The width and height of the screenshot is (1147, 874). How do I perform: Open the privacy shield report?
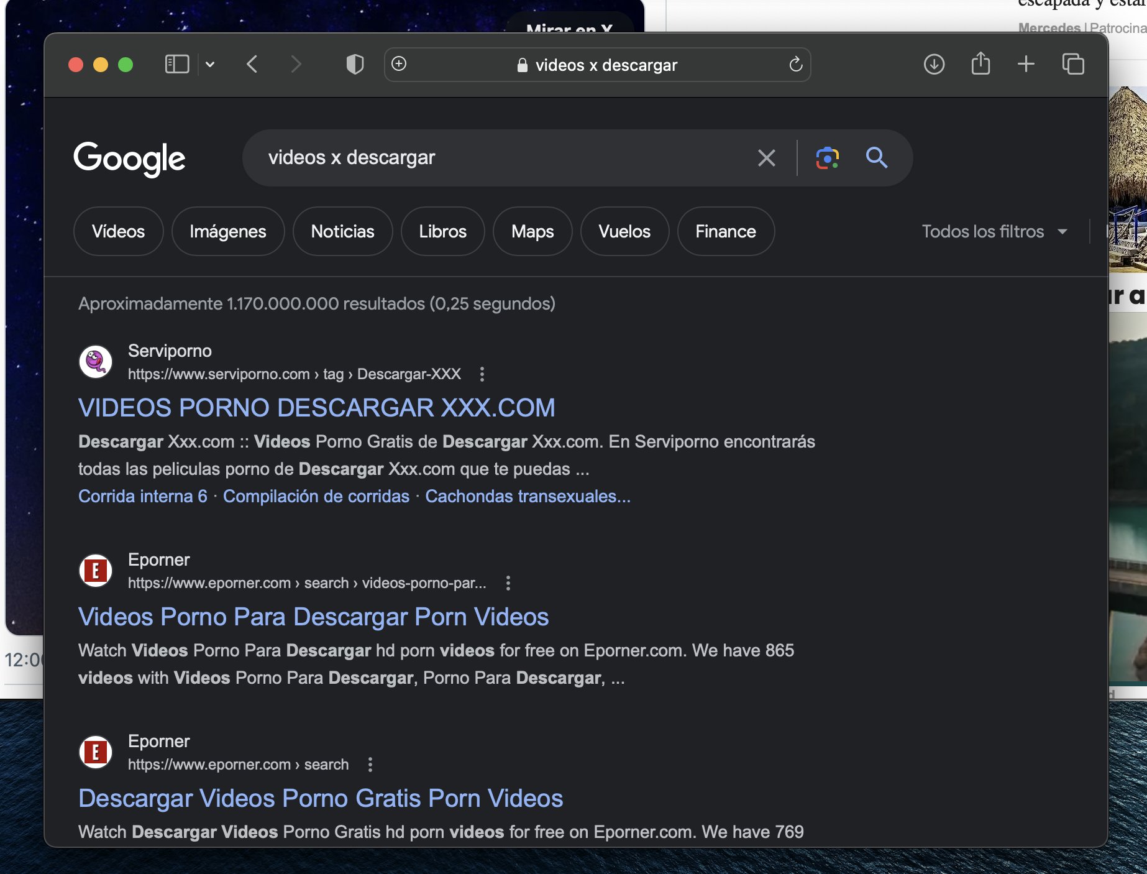tap(355, 64)
